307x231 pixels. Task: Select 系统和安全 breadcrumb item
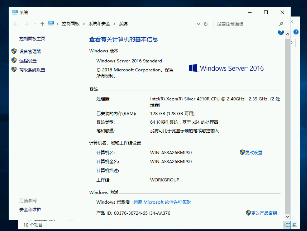(99, 24)
